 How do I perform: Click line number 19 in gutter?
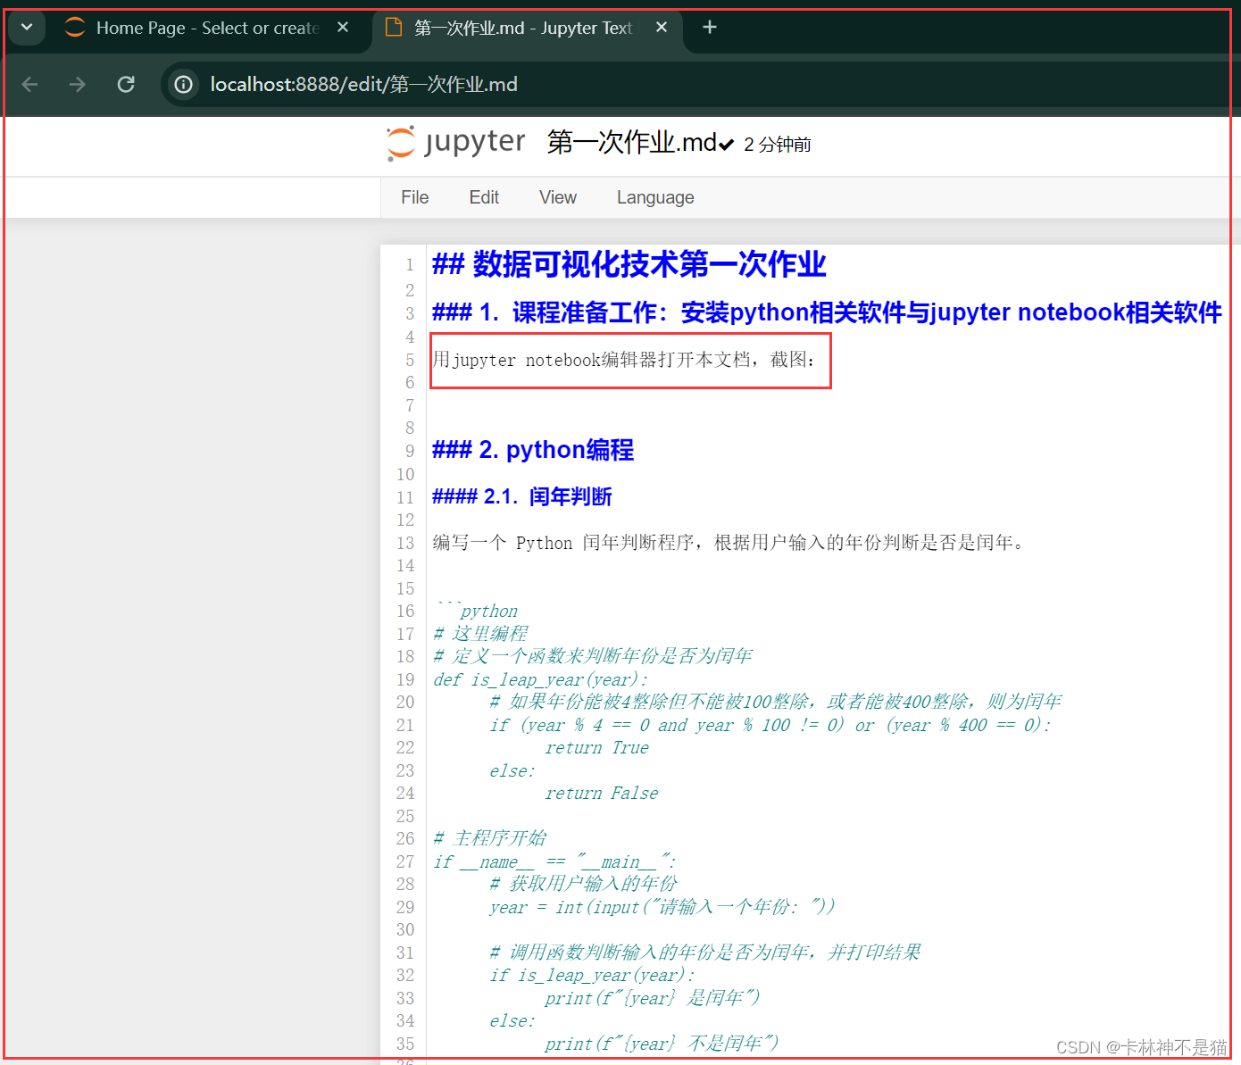(405, 679)
